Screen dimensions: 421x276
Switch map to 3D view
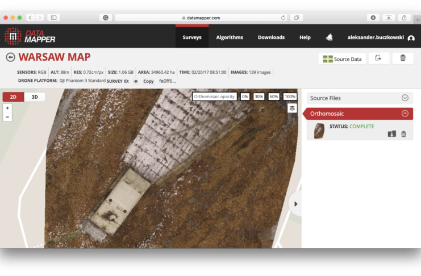coord(35,97)
